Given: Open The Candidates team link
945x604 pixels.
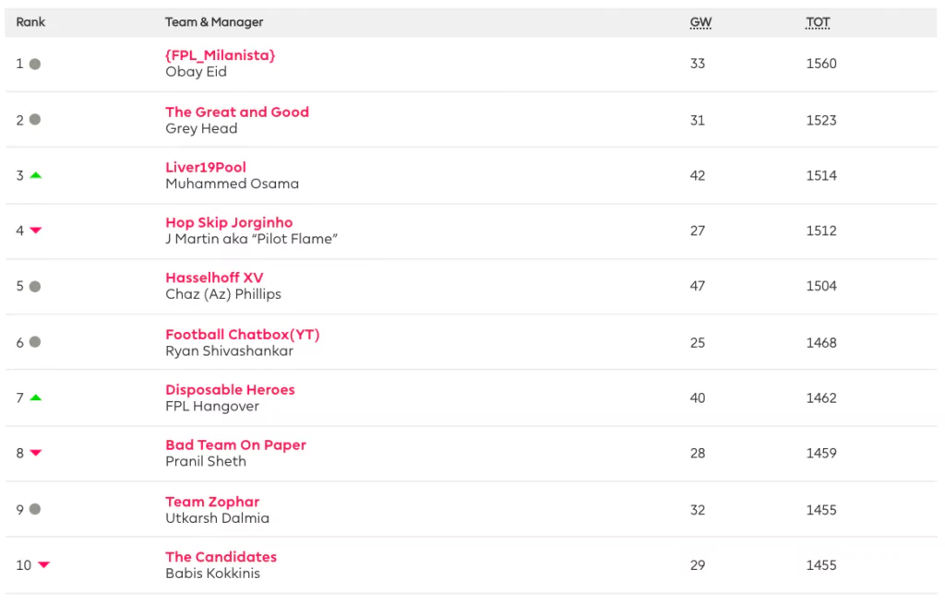Looking at the screenshot, I should [x=221, y=557].
